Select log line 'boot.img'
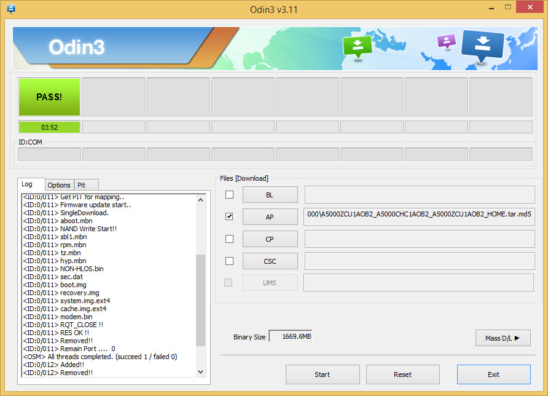This screenshot has height=396, width=548. click(55, 285)
